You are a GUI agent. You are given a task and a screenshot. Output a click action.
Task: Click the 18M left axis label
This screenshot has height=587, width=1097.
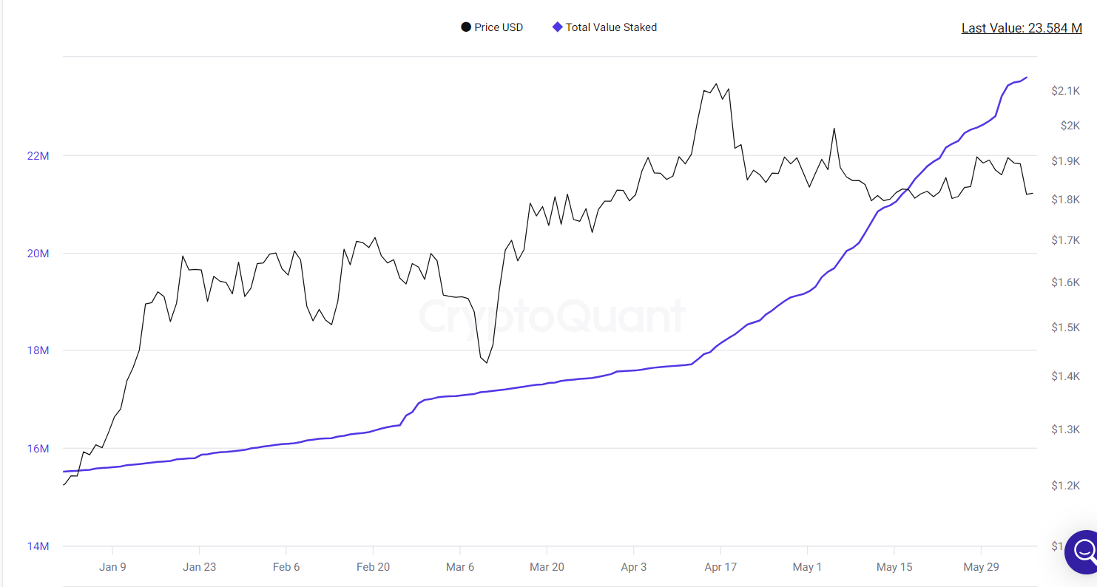pyautogui.click(x=38, y=350)
